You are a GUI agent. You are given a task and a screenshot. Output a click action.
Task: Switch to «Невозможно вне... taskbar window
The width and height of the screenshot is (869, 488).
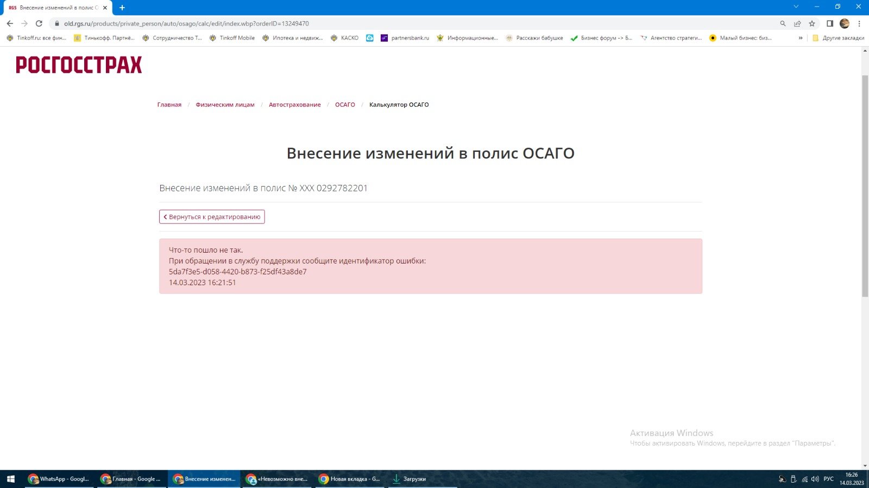[x=277, y=479]
